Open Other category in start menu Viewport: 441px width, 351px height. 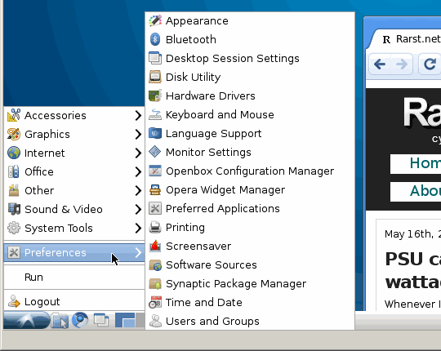(74, 190)
